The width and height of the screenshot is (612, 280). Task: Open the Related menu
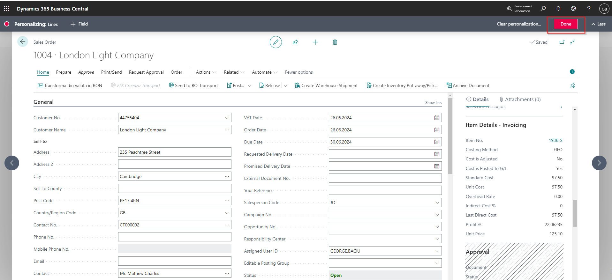tap(234, 72)
